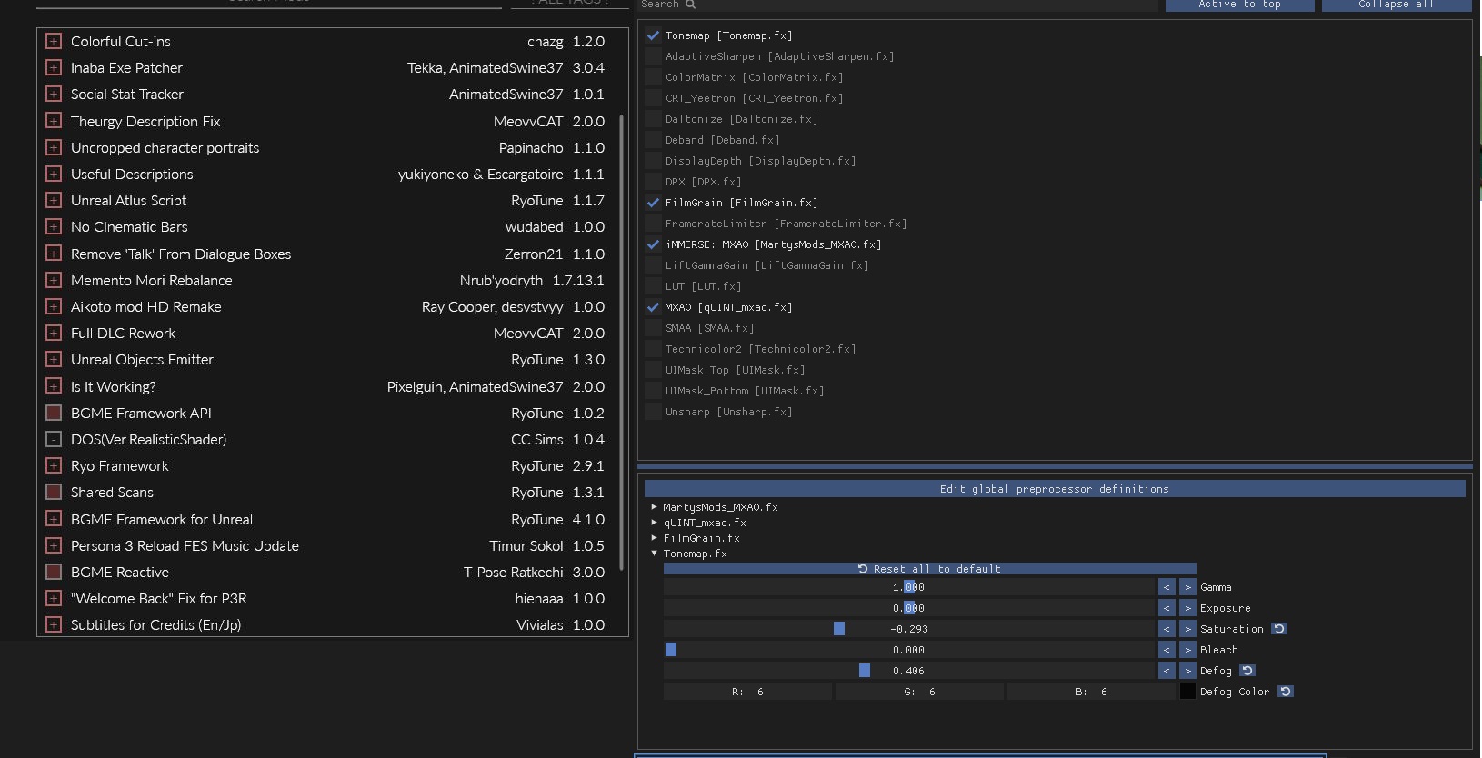
Task: Adjust the Bleach slider handle
Action: (671, 650)
